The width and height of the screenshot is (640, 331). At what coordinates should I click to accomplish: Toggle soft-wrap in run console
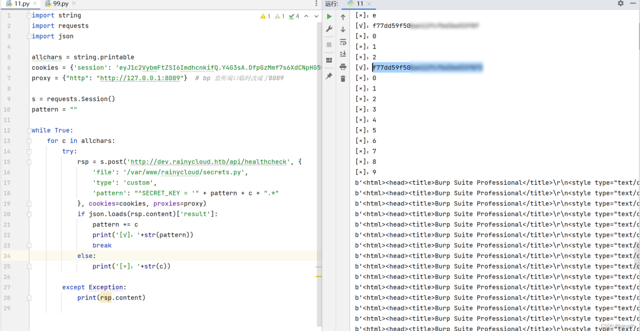tap(343, 42)
